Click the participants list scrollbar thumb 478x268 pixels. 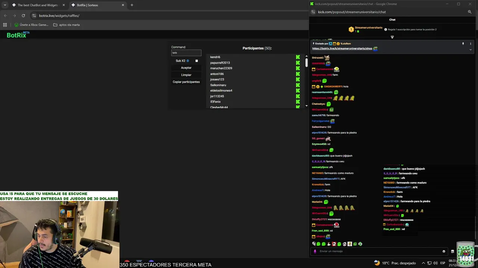click(x=307, y=63)
